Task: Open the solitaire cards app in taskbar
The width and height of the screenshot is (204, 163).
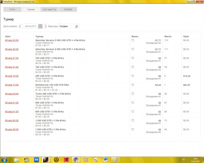Action: [x=96, y=160]
